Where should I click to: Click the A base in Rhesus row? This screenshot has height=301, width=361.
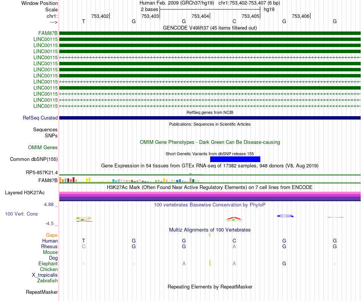(234, 246)
